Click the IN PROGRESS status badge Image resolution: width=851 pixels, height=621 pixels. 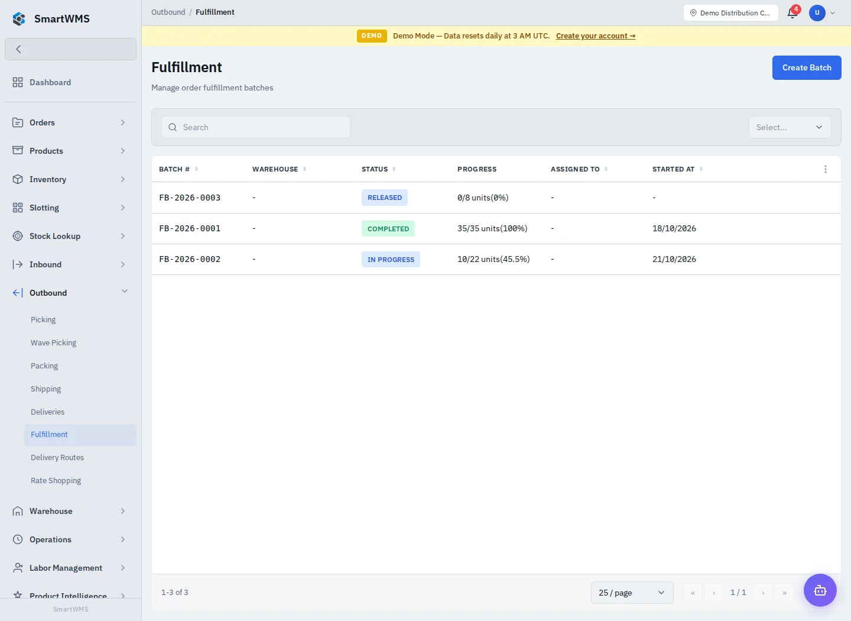coord(391,260)
